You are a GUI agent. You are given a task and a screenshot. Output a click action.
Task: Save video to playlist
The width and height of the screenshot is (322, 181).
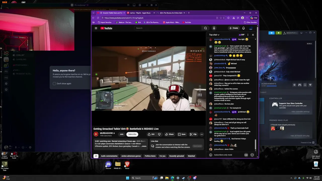click(x=182, y=134)
